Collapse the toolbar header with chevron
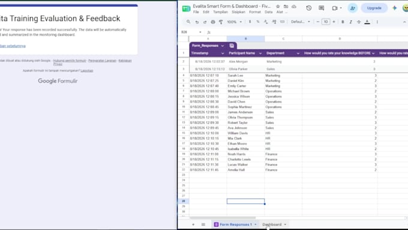This screenshot has width=408, height=230. pos(404,22)
